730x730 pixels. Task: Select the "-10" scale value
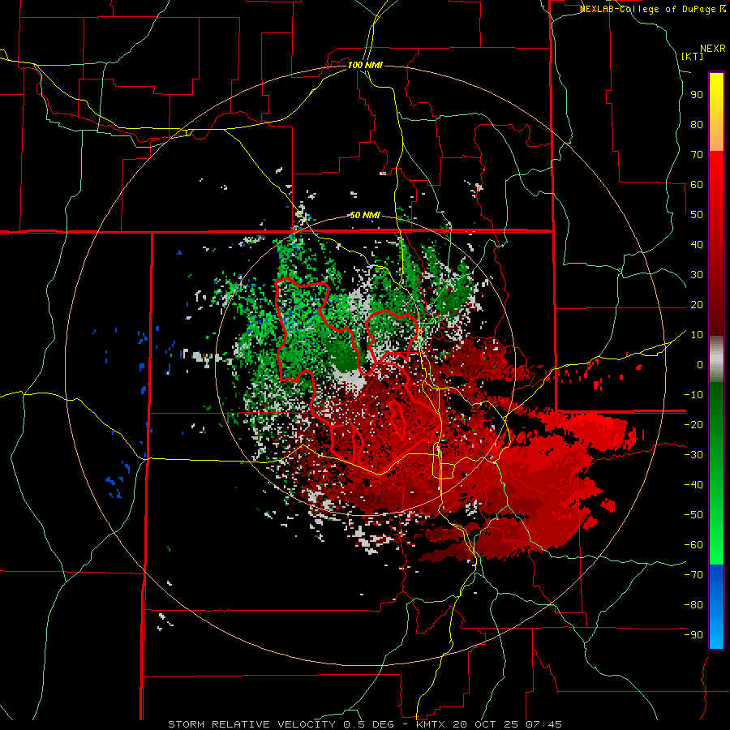pos(693,395)
